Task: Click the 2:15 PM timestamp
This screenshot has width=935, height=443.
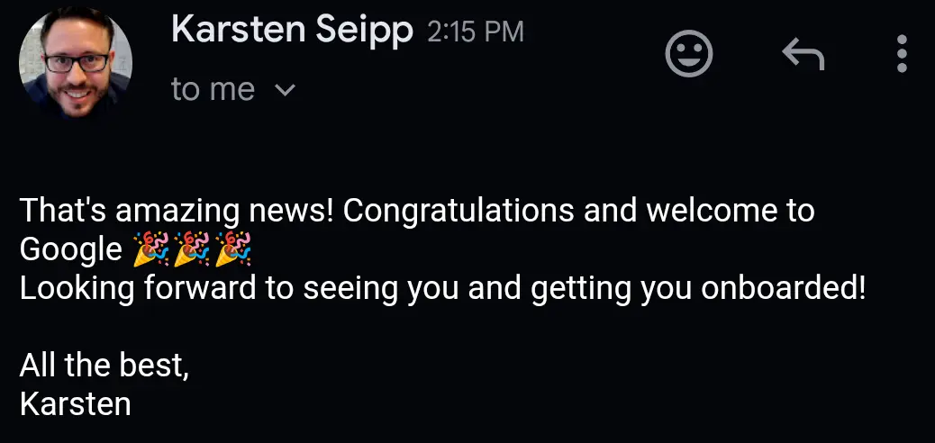Action: coord(475,33)
